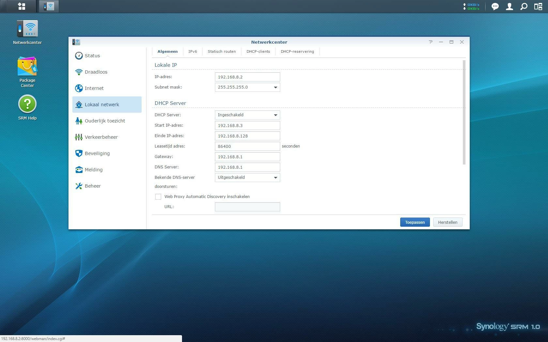548x342 pixels.
Task: Switch to the IPv6 tab
Action: [193, 51]
